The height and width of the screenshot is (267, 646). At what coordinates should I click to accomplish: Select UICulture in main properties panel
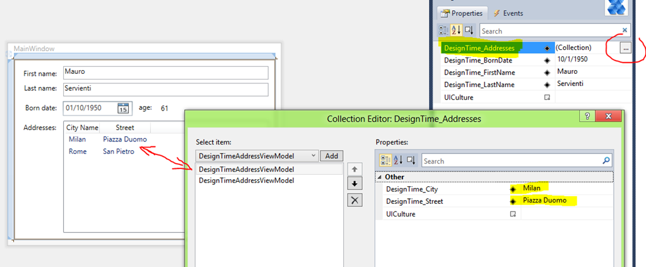tap(459, 97)
